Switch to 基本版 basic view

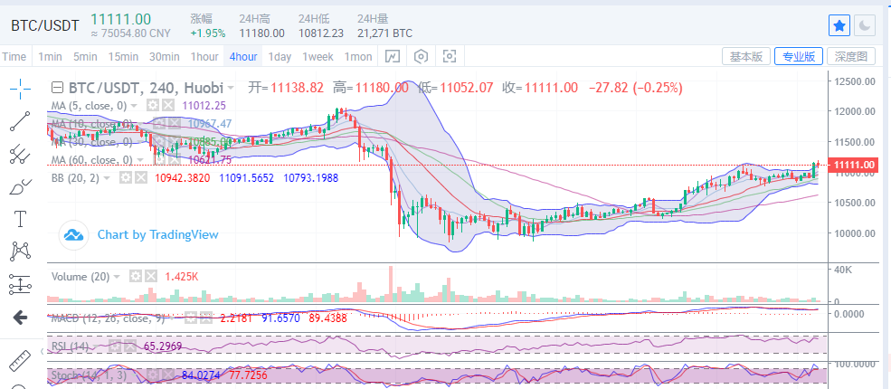click(x=746, y=56)
